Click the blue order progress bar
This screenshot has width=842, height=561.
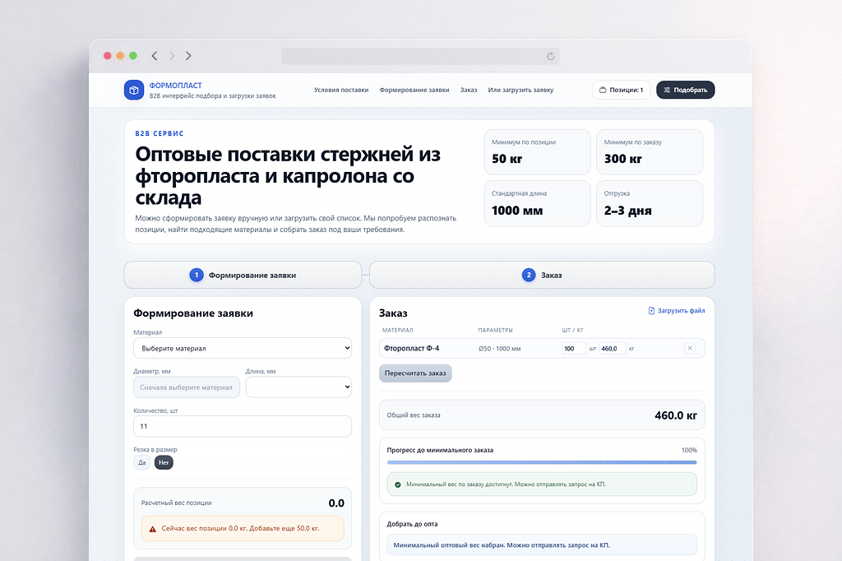(542, 463)
